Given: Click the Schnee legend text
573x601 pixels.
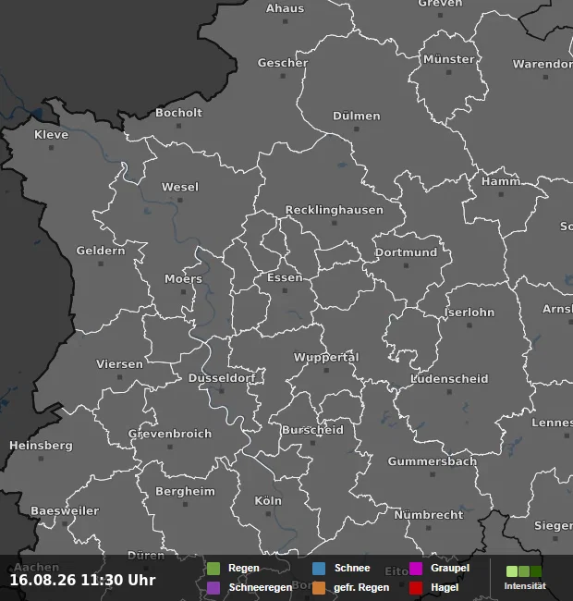Looking at the screenshot, I should coord(352,568).
